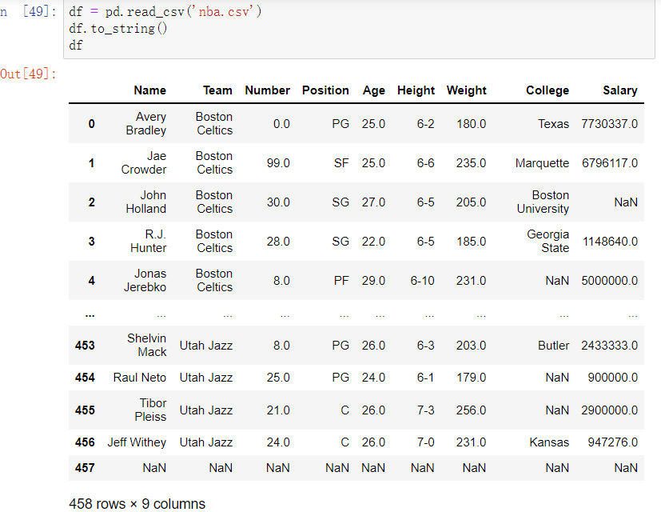Viewport: 661px width, 512px height.
Task: Select row index 457 with NaN values
Action: (x=85, y=468)
